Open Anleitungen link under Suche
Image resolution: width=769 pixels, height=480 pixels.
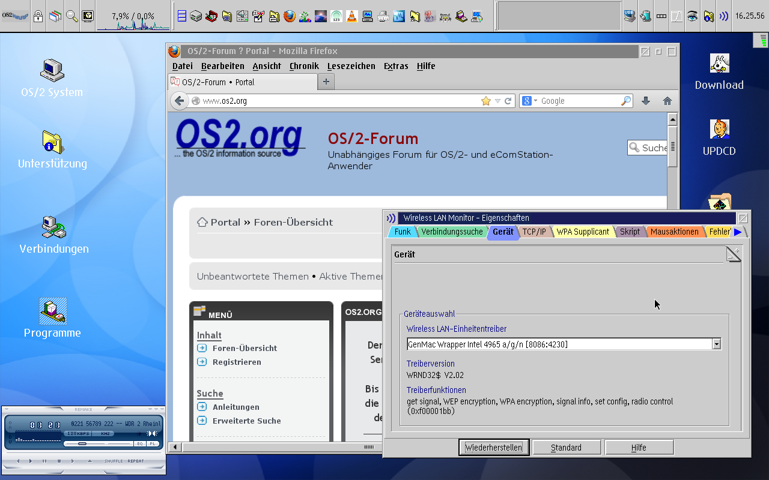pos(236,407)
